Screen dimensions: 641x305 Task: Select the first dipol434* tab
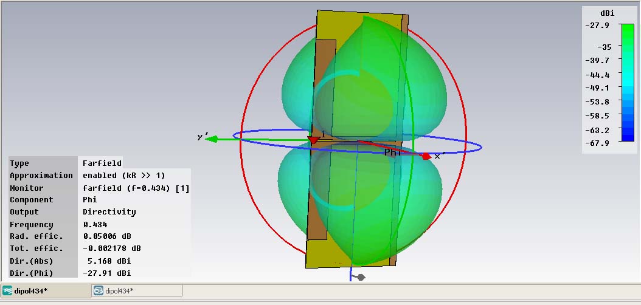click(46, 291)
